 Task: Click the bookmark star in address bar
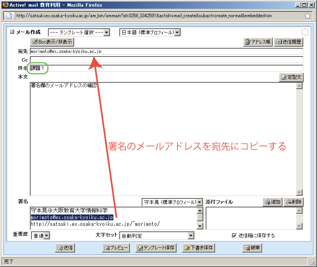tap(308, 16)
